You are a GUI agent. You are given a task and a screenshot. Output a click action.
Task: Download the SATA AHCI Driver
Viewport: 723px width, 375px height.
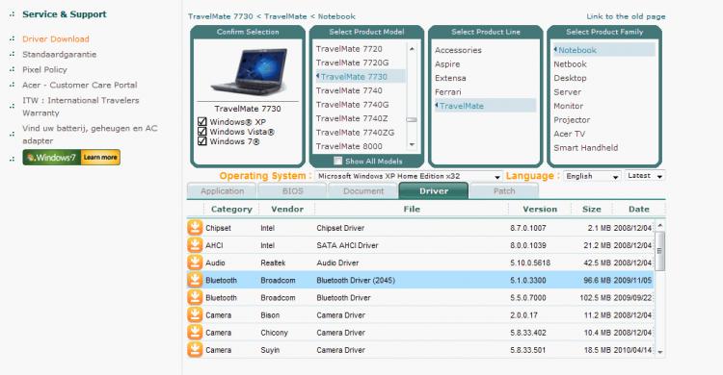click(x=195, y=245)
